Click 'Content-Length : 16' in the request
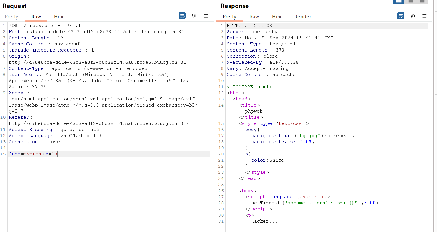 (x=36, y=38)
